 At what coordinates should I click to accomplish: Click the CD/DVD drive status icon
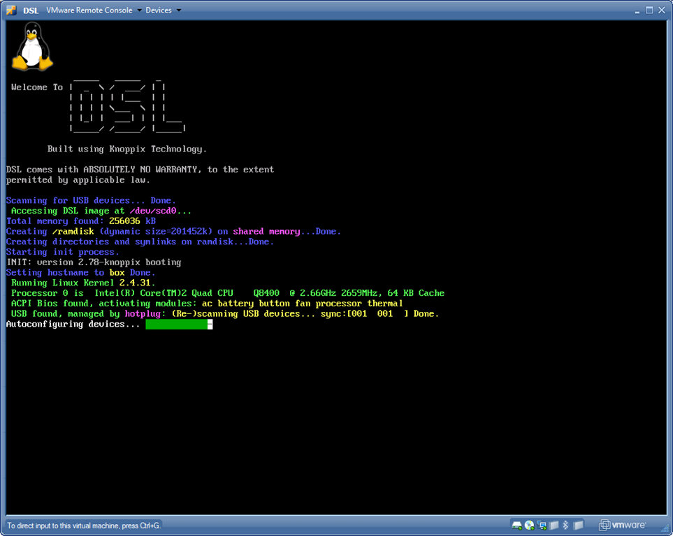529,525
